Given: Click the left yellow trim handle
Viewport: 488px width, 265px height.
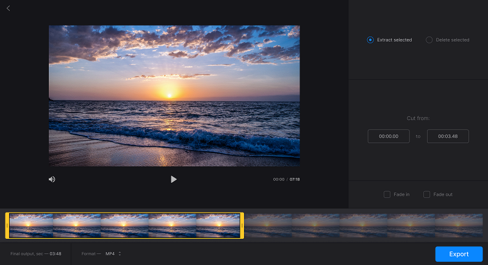Looking at the screenshot, I should 7,225.
